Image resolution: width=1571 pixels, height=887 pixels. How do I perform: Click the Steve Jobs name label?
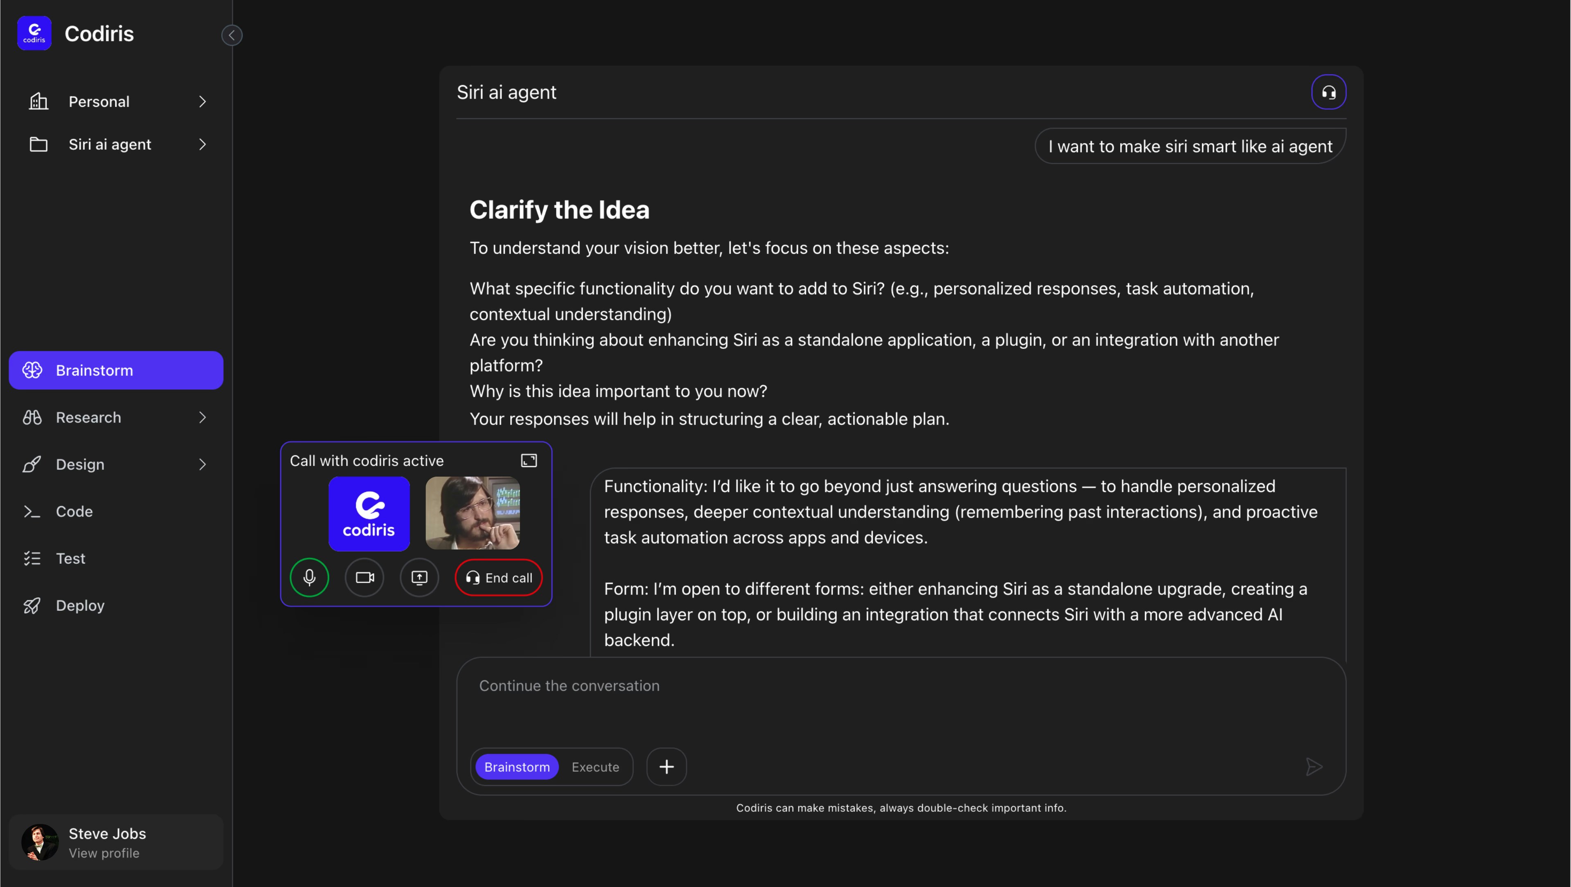pos(107,833)
